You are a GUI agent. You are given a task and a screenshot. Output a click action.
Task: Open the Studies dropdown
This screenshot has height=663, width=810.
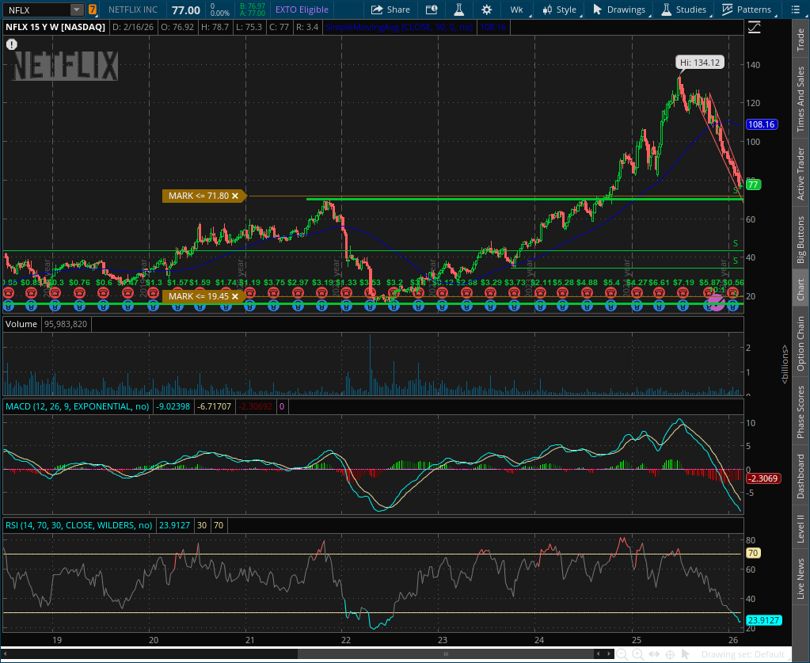(x=684, y=10)
